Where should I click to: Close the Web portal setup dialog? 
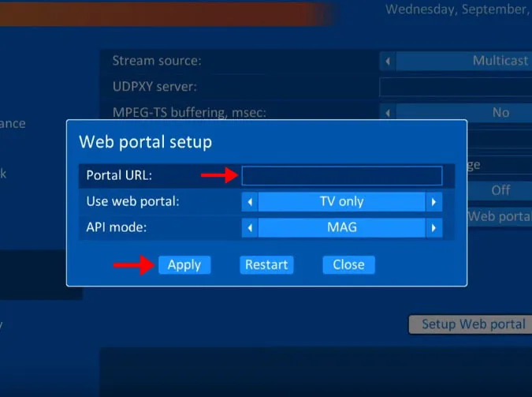(x=348, y=264)
